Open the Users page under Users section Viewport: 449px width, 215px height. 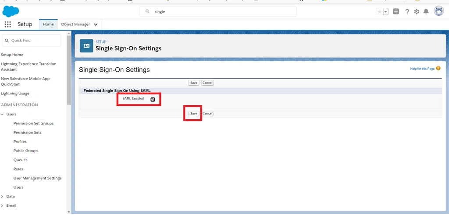tap(18, 187)
